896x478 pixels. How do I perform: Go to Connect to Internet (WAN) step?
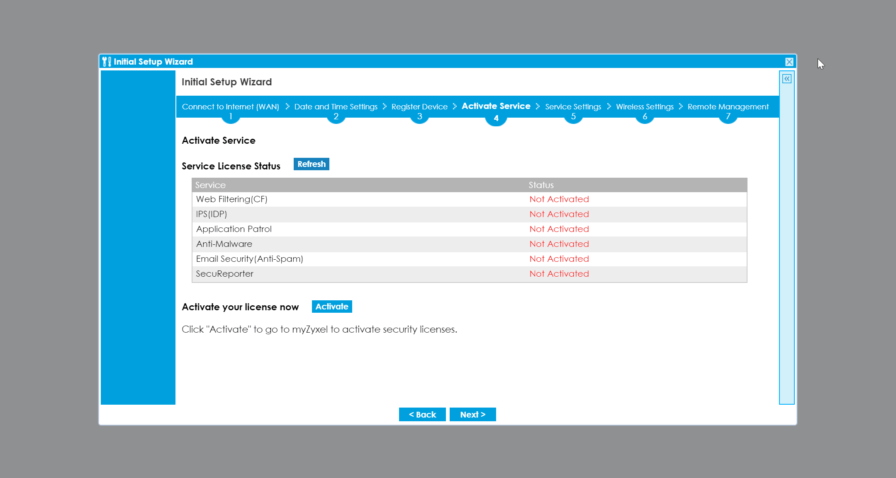point(230,106)
